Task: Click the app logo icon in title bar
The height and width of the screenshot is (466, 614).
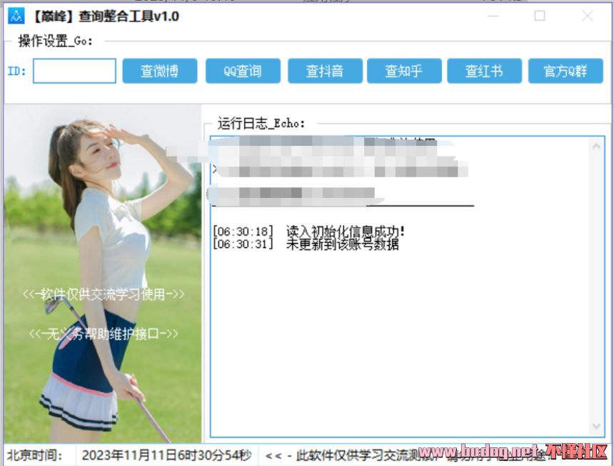Action: (x=16, y=16)
